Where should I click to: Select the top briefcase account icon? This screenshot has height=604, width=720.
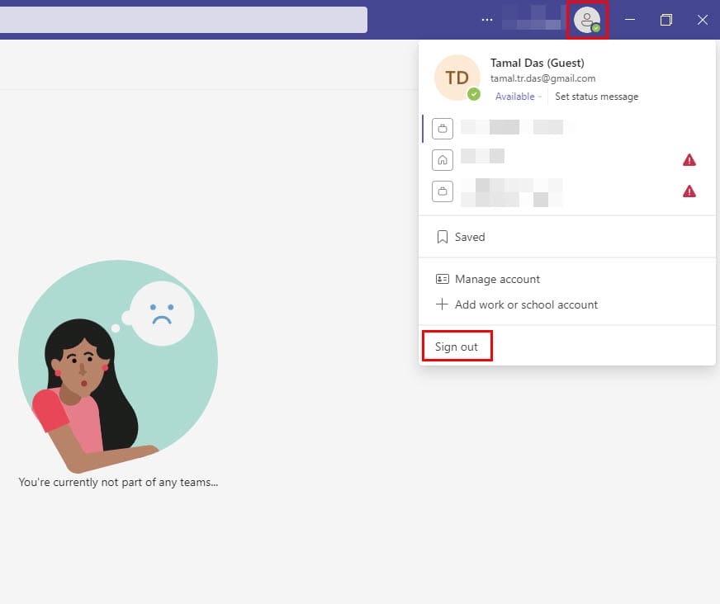(x=443, y=128)
